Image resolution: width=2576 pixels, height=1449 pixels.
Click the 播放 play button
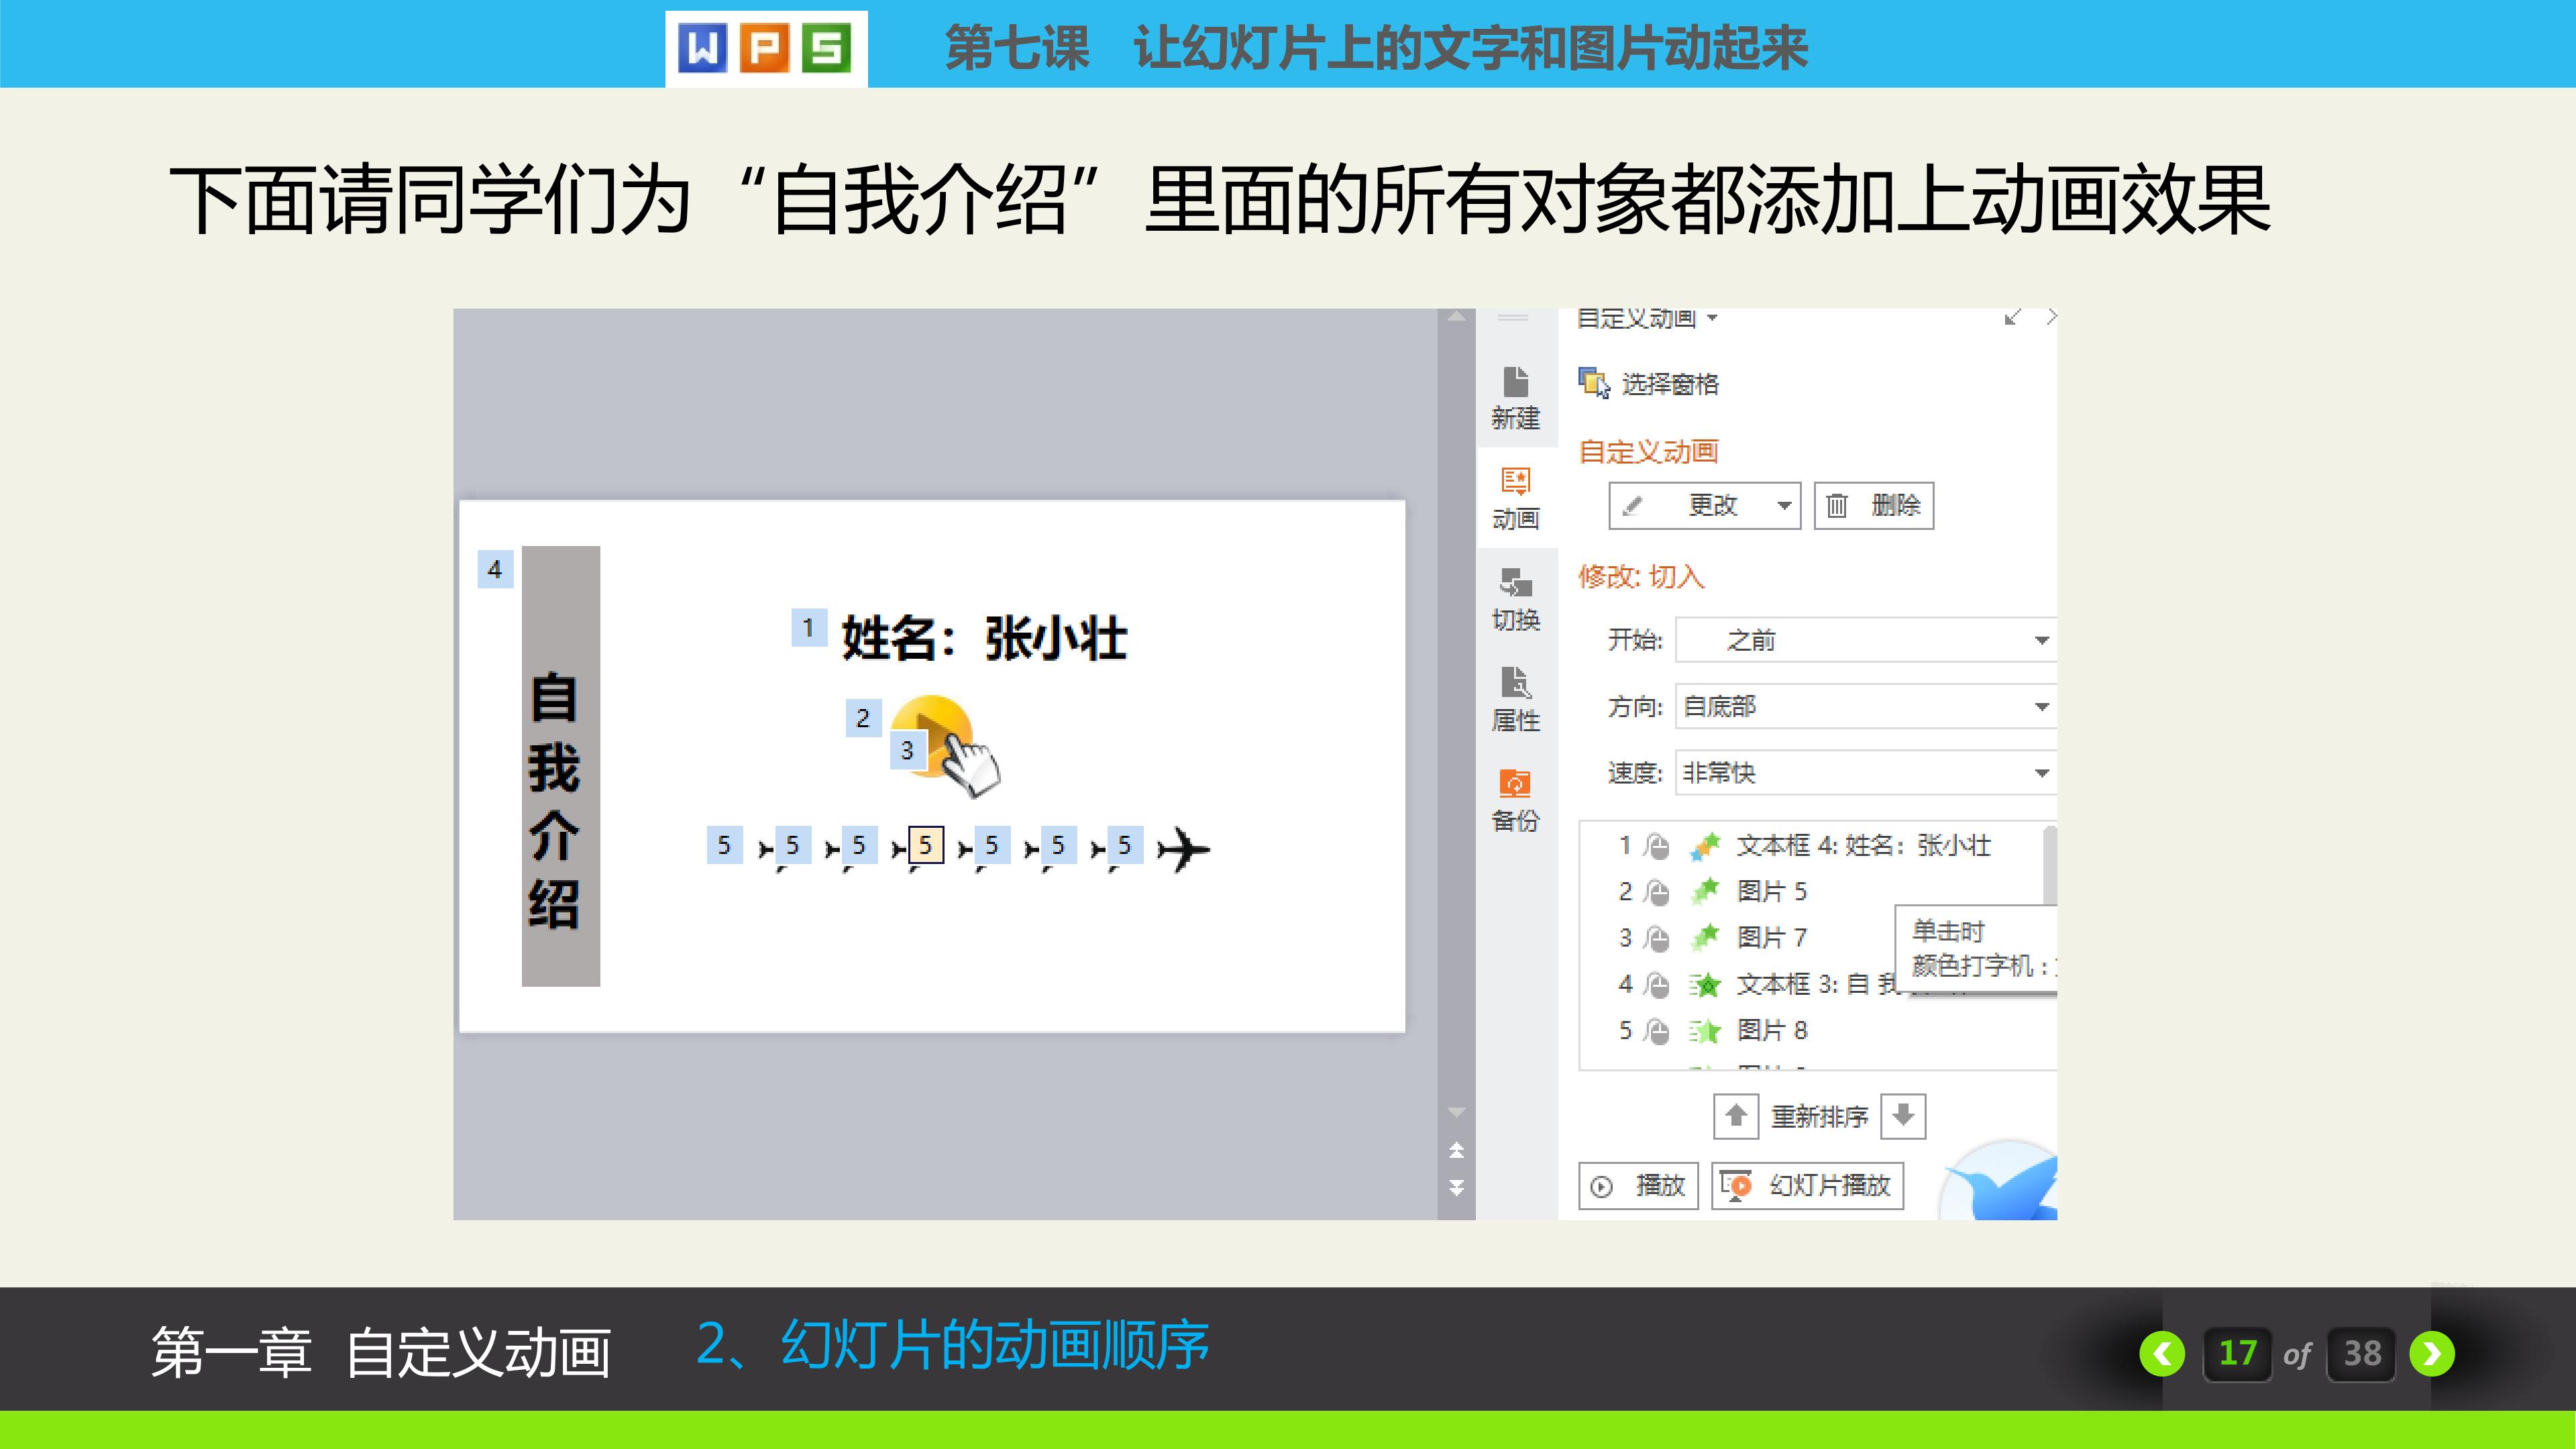1638,1185
